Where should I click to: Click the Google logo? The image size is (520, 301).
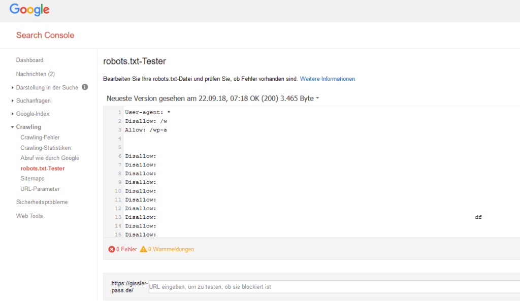(x=29, y=10)
